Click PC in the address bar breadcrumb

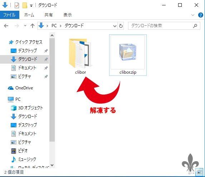[54, 26]
